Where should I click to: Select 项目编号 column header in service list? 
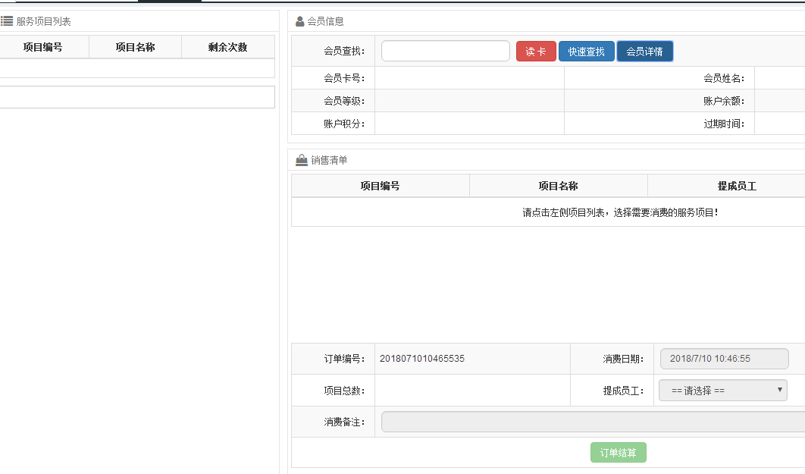[43, 47]
